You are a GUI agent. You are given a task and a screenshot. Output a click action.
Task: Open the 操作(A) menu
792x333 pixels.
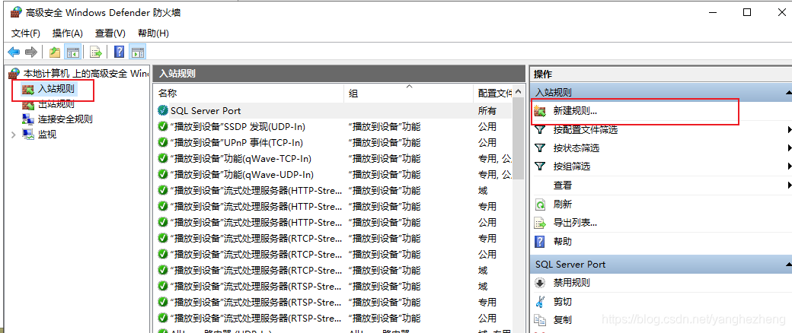68,33
